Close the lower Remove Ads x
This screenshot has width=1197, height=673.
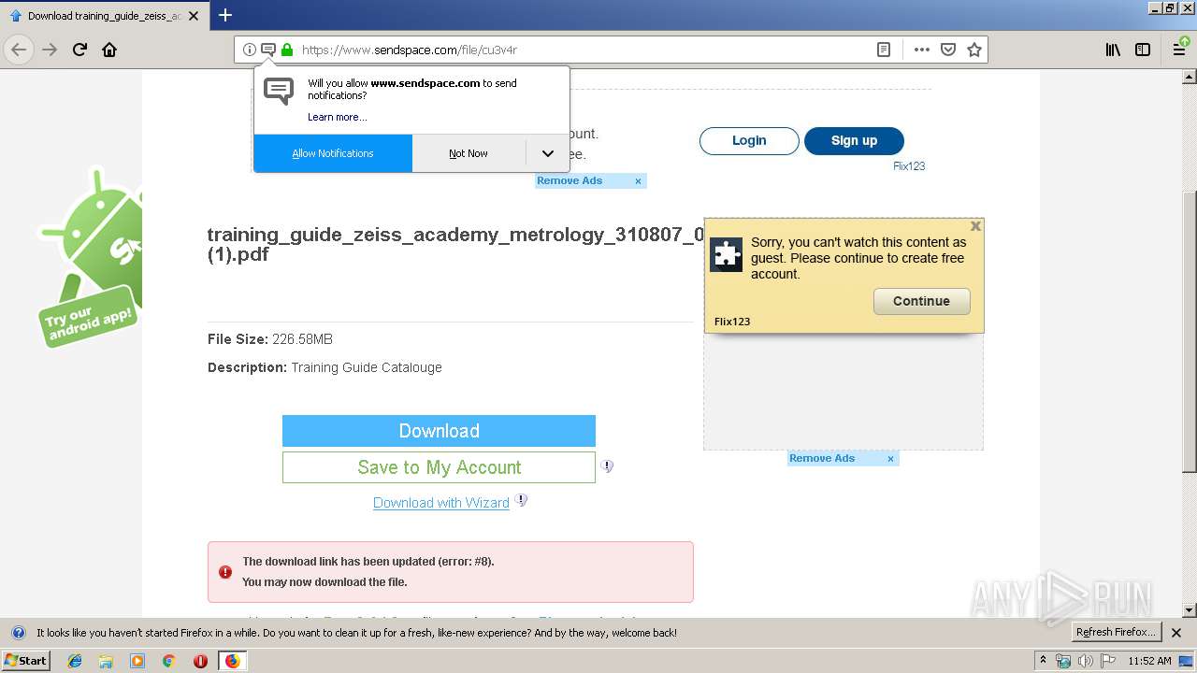[891, 459]
